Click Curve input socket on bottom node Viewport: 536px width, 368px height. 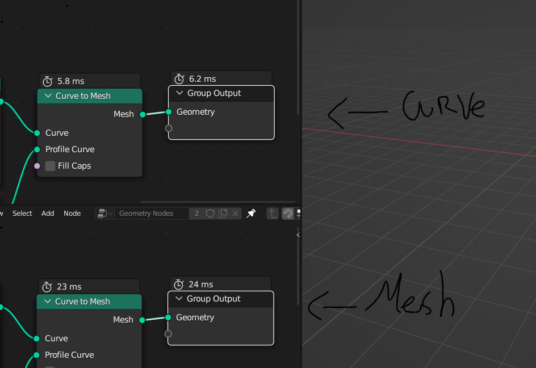36,338
